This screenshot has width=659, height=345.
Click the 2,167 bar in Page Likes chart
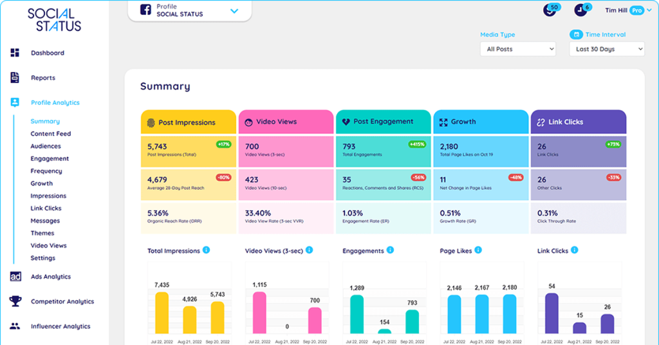[482, 314]
